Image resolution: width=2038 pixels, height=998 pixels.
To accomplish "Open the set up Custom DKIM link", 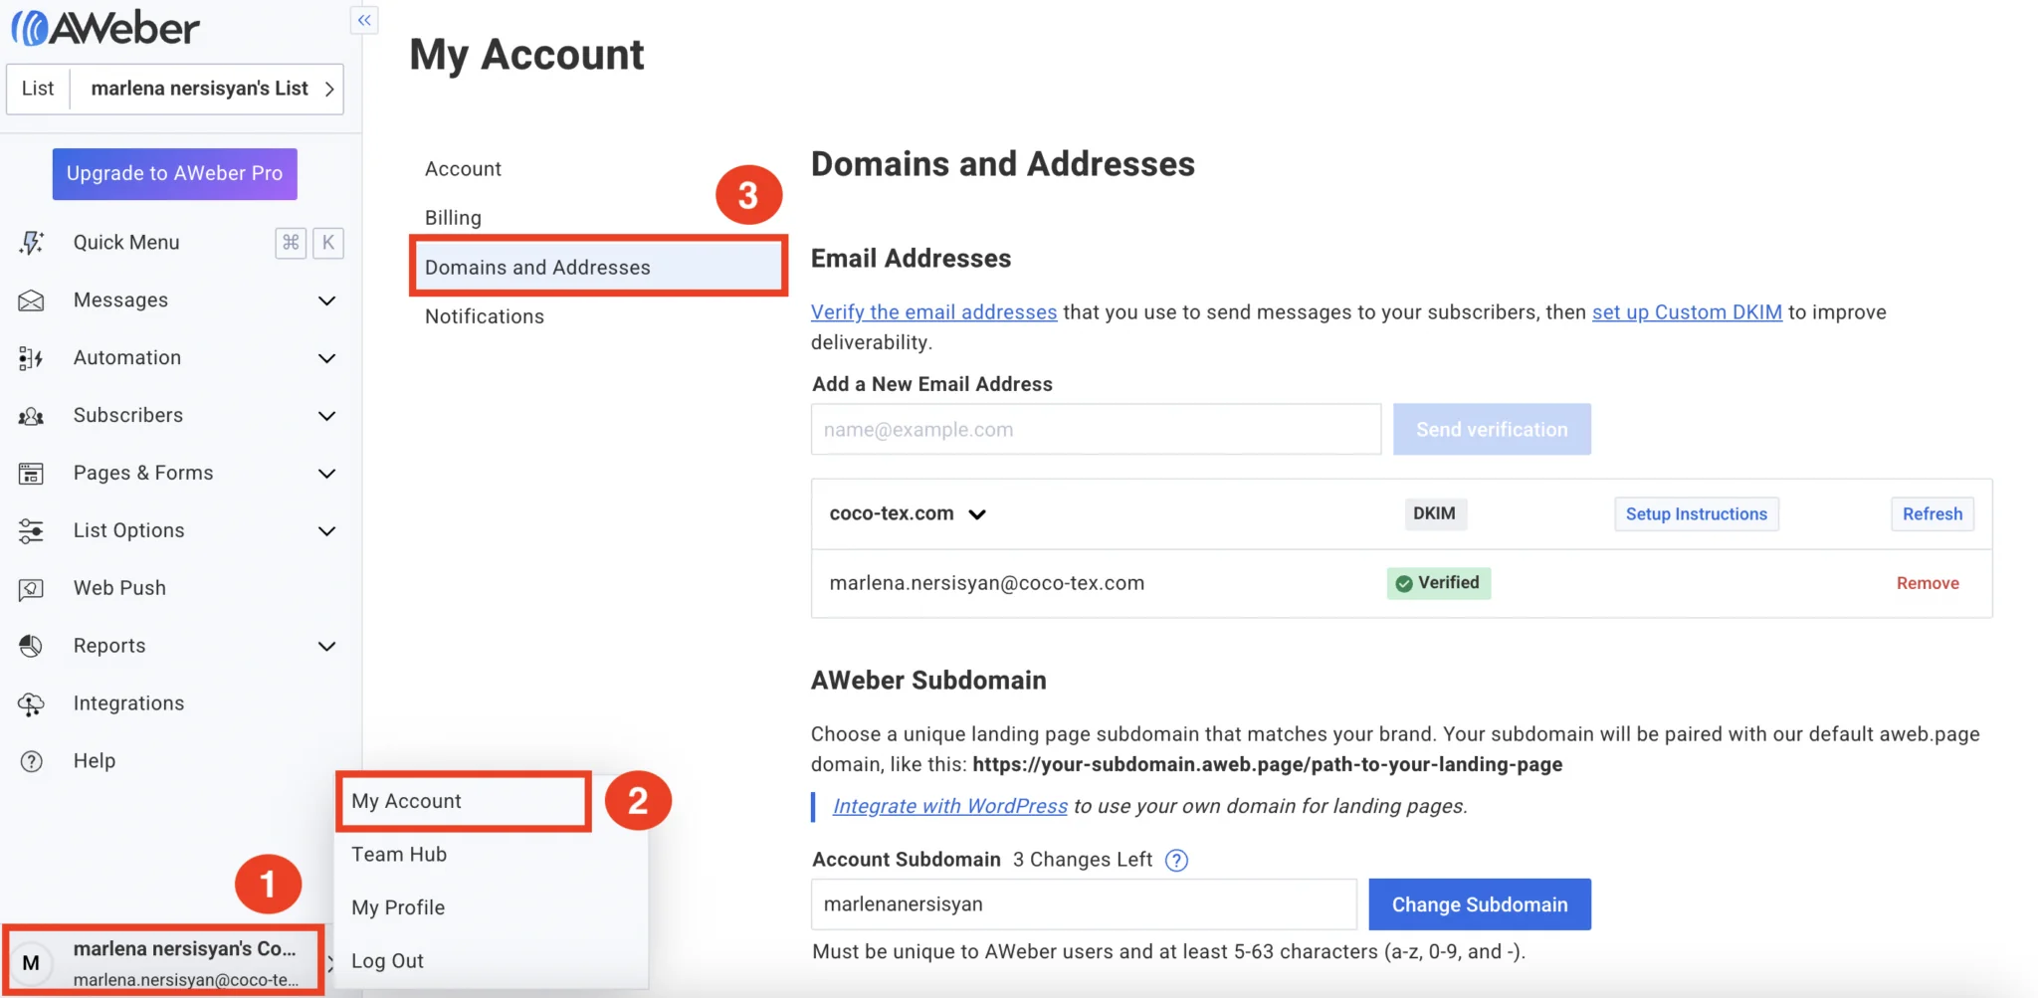I will (x=1687, y=312).
